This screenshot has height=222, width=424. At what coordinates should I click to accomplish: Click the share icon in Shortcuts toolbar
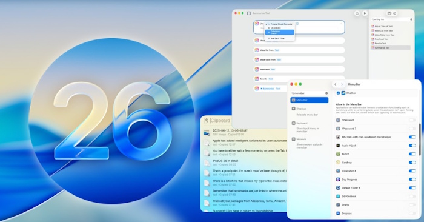pos(357,13)
